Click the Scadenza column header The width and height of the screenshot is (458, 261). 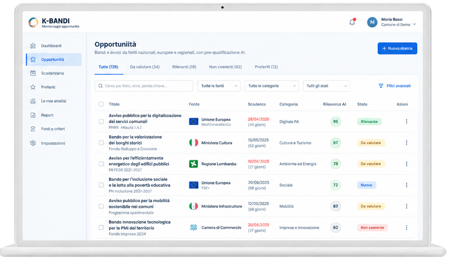tap(257, 104)
